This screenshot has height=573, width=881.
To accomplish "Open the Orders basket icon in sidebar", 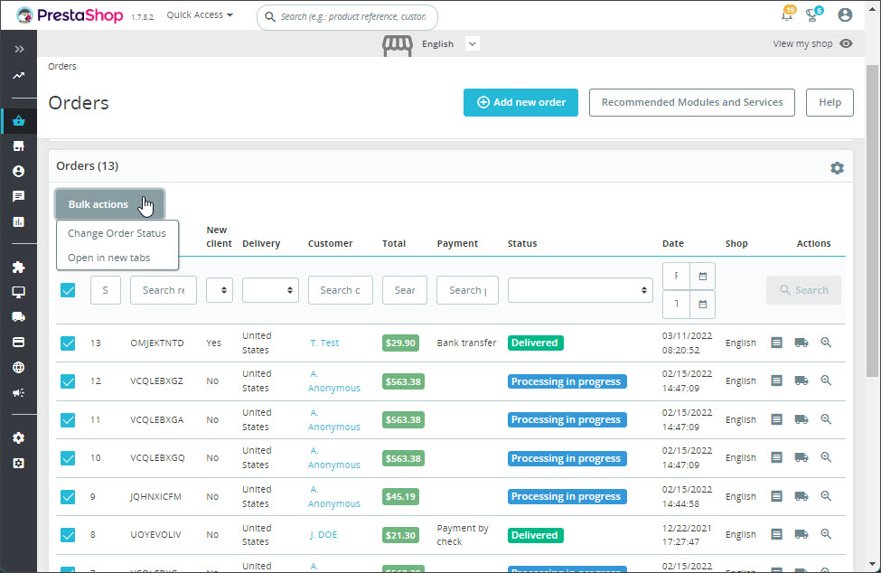I will 19,121.
